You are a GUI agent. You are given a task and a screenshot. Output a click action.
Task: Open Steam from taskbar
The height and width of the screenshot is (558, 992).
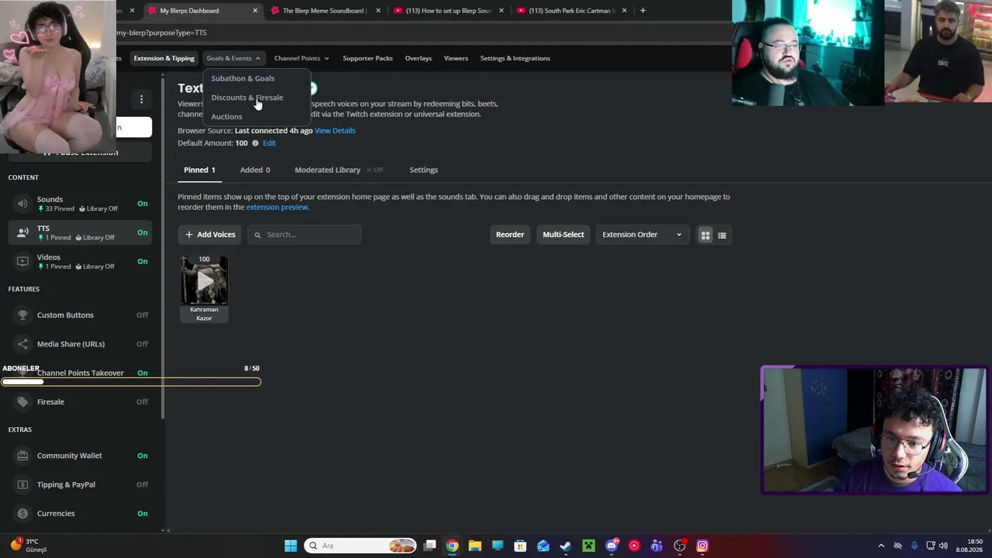click(x=566, y=546)
